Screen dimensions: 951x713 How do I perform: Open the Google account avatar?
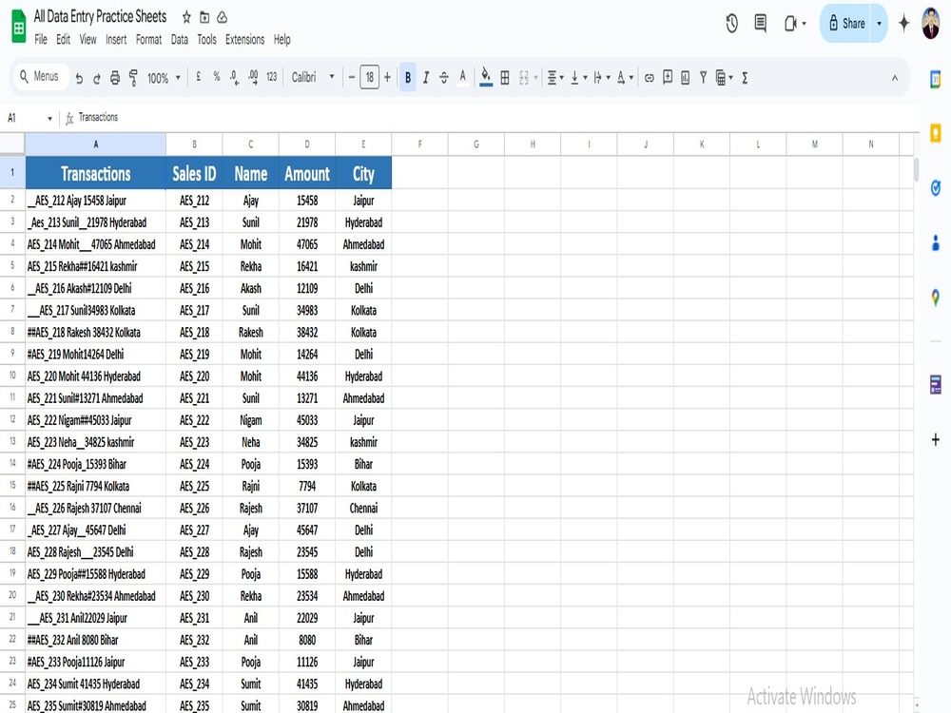pyautogui.click(x=930, y=23)
